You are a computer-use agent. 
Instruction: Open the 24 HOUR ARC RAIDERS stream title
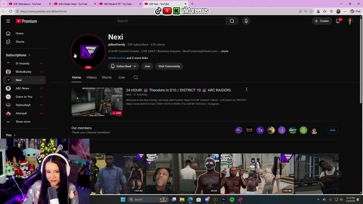click(178, 90)
